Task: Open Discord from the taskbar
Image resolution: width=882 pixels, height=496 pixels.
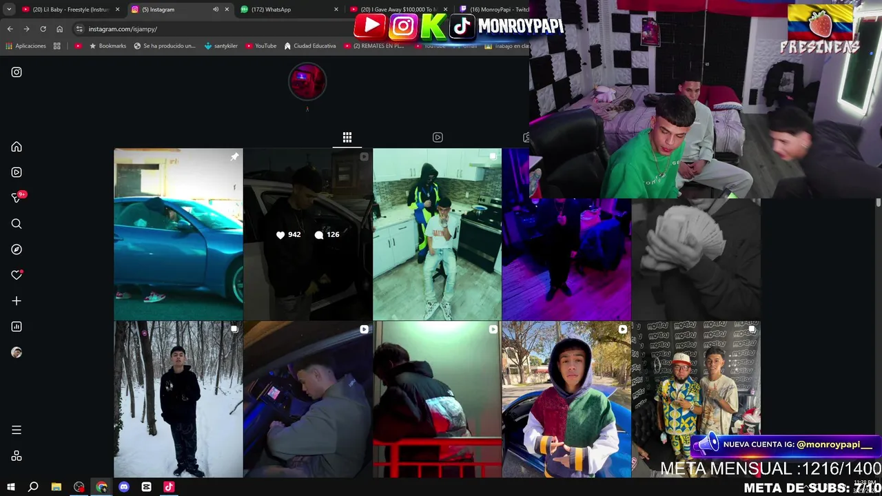Action: click(124, 487)
